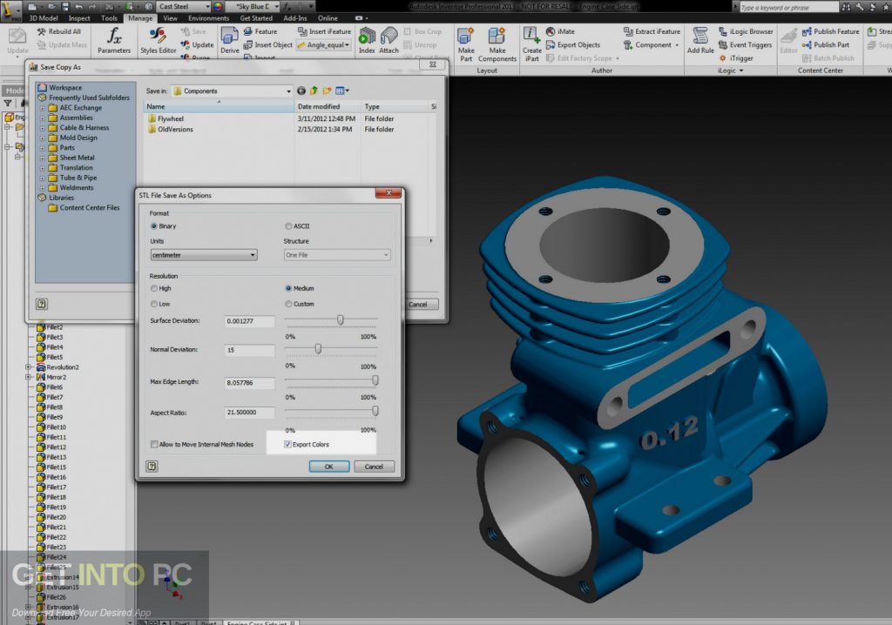
Task: Open the Units centimeter dropdown
Action: point(204,255)
